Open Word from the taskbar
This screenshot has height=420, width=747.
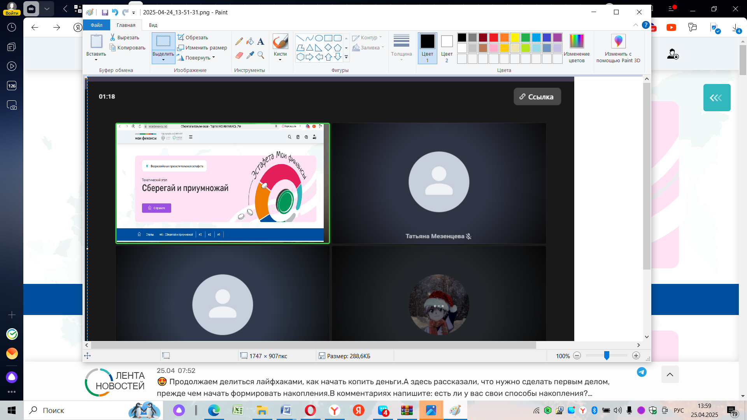(286, 410)
